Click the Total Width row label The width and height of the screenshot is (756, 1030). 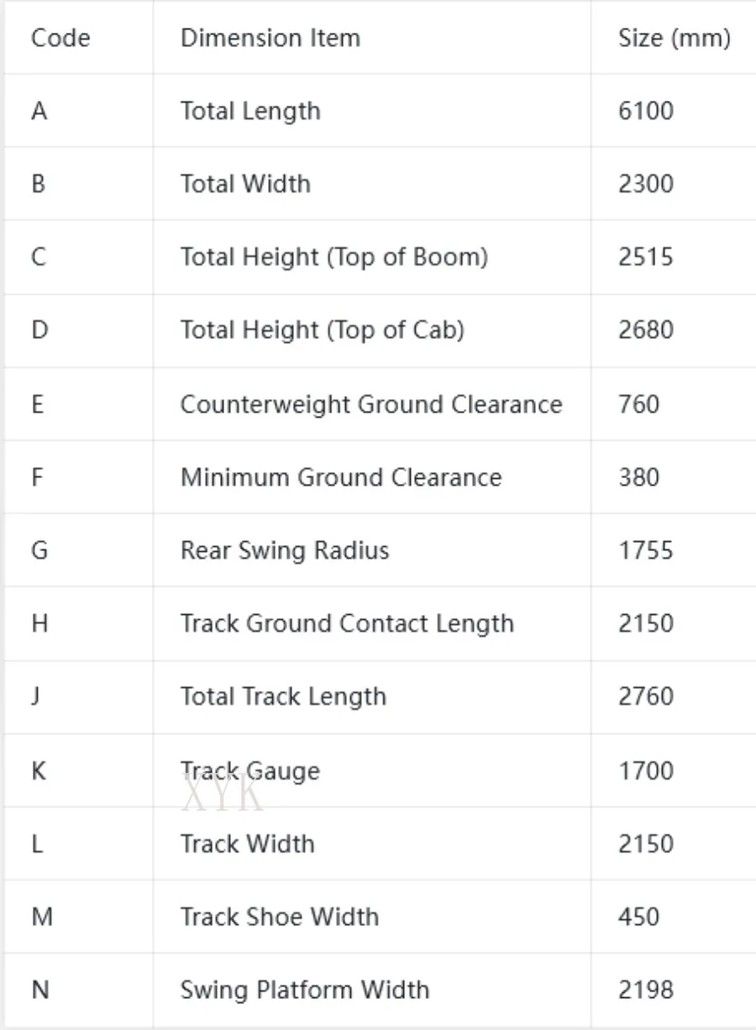point(245,184)
